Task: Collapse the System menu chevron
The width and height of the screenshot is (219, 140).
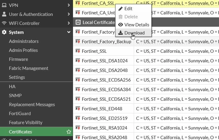Action: click(x=69, y=32)
